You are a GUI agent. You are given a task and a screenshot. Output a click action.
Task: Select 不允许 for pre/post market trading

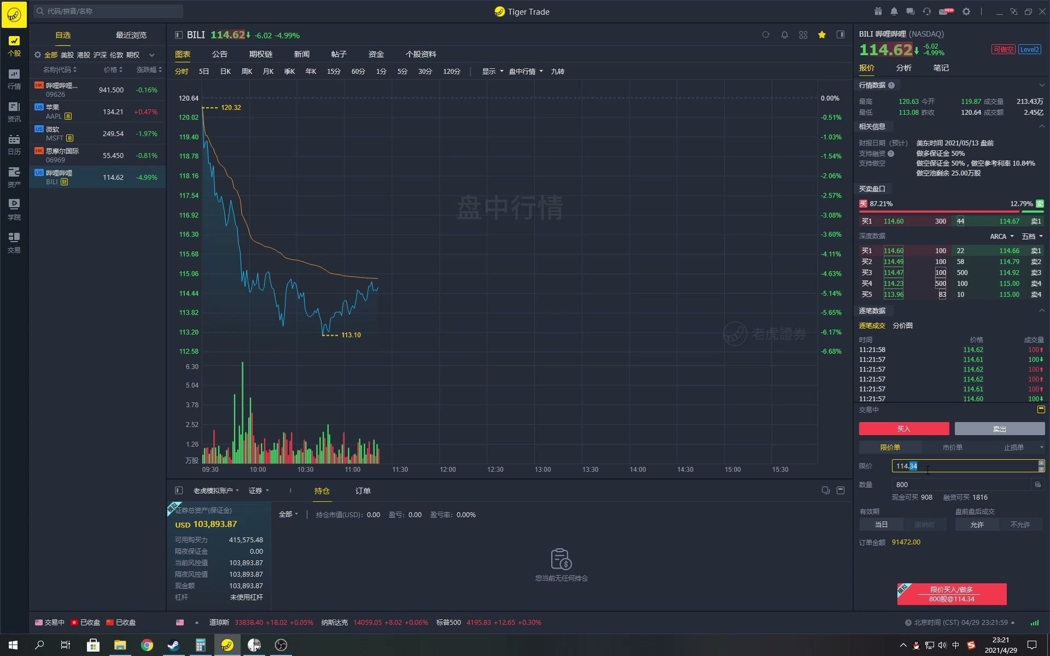[1020, 524]
